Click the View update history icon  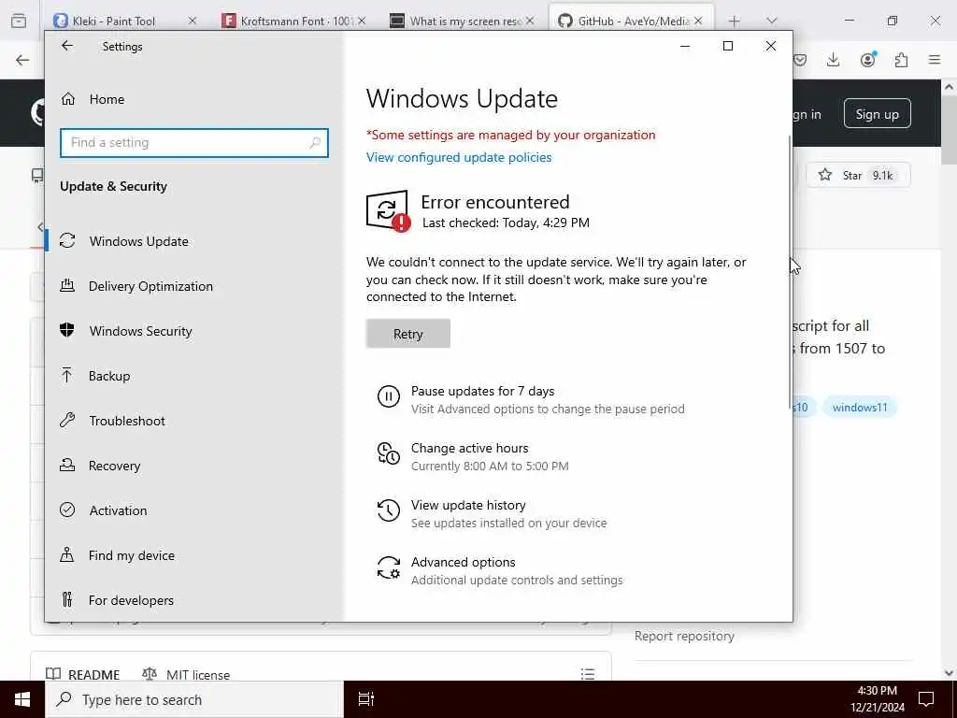click(388, 510)
